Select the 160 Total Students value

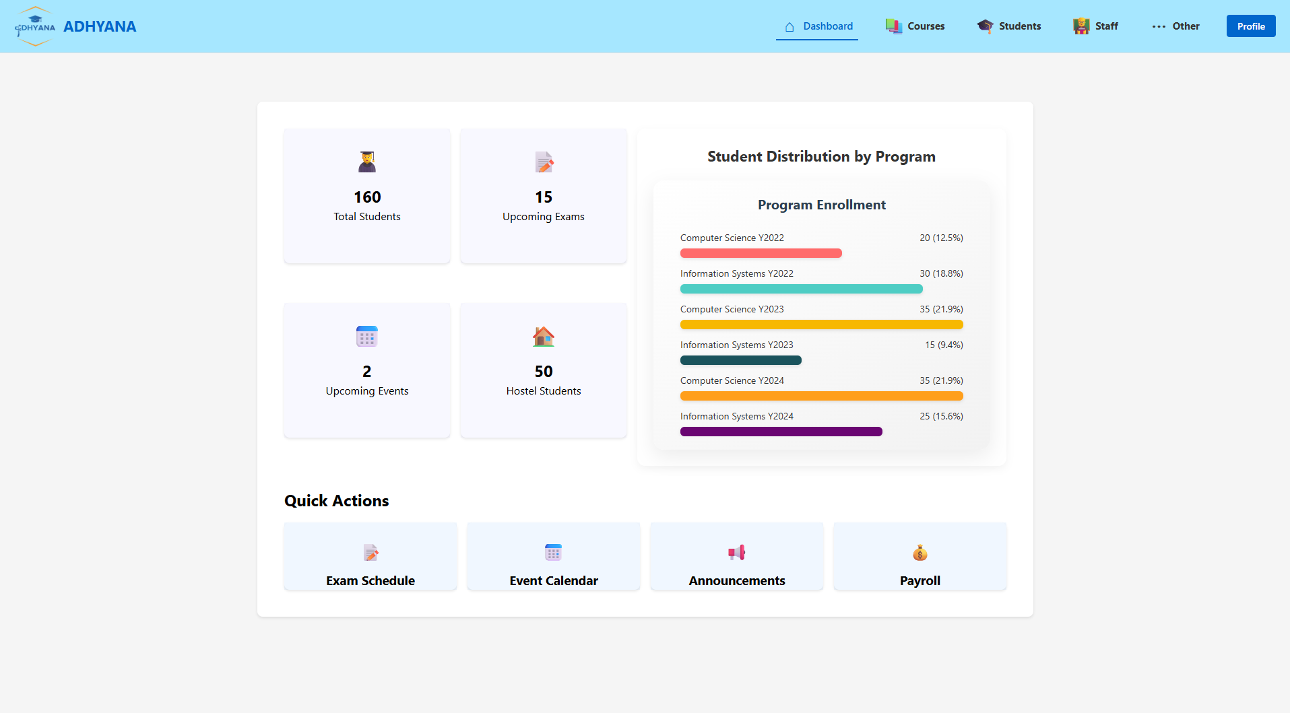367,197
